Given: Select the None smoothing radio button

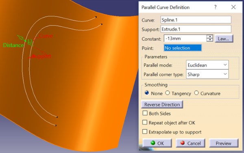Looking at the screenshot, I should (x=147, y=93).
